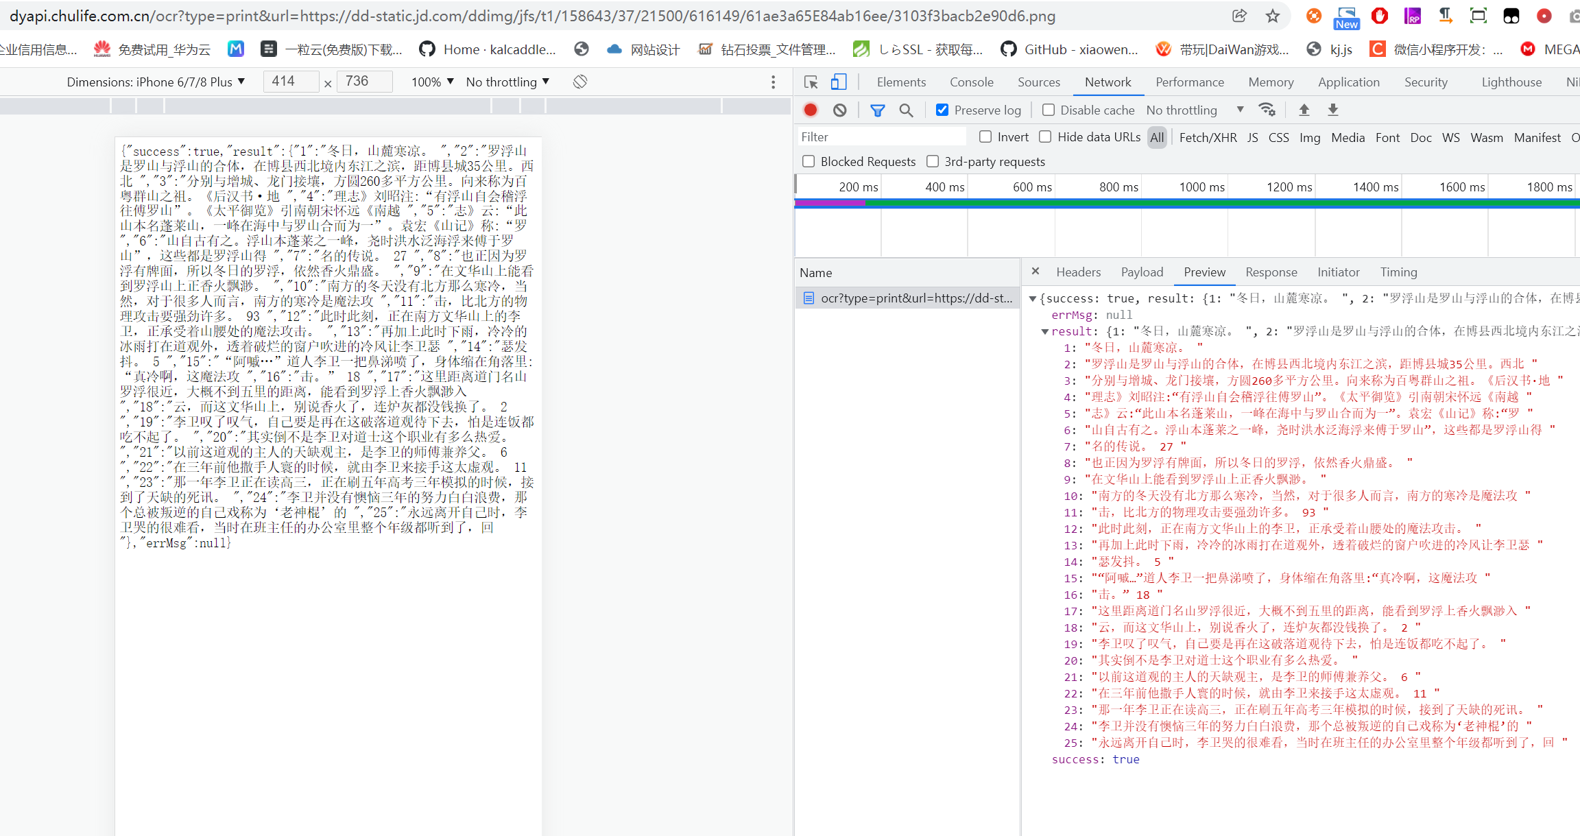Close the request details pane
Image resolution: width=1580 pixels, height=836 pixels.
point(1036,272)
